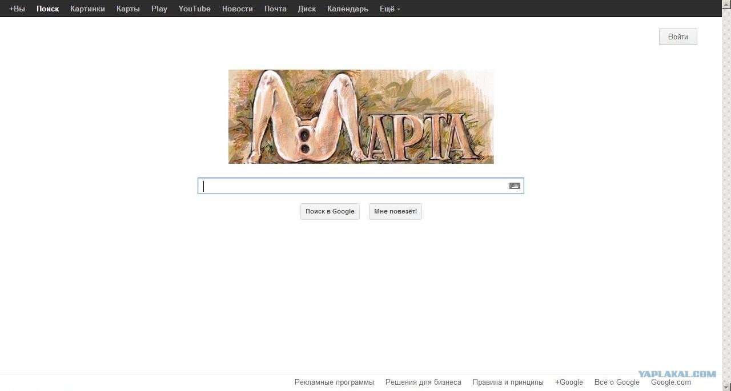Open the +Google footer link

569,382
